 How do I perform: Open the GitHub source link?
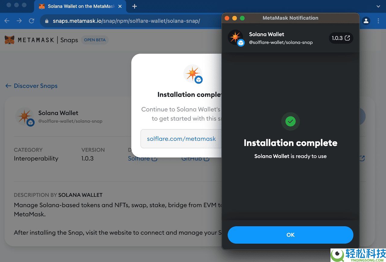[195, 159]
